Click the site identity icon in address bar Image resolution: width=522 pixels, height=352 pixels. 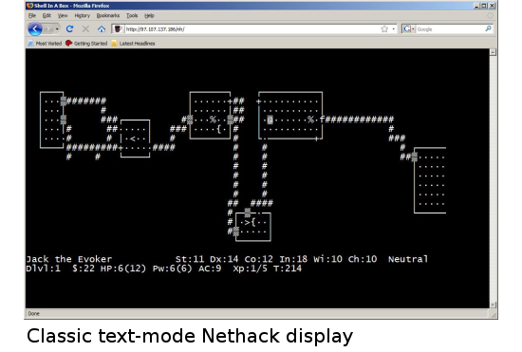[x=118, y=29]
